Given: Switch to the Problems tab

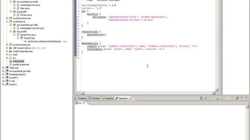Looking at the screenshot, I should (80, 98).
